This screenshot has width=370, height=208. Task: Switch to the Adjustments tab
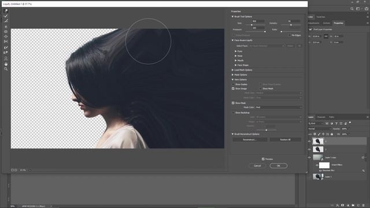tap(314, 23)
